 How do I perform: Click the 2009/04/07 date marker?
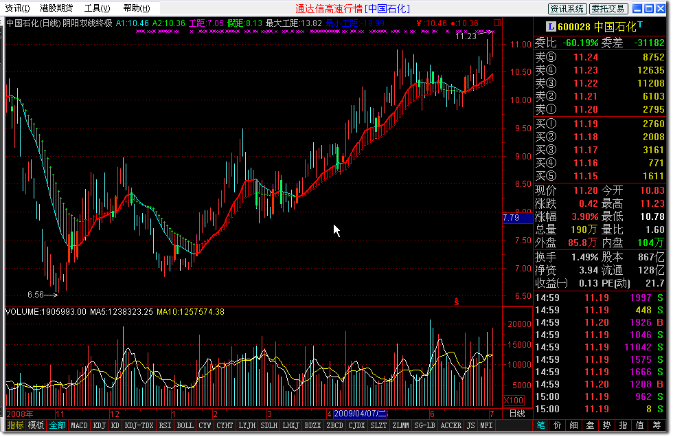360,414
